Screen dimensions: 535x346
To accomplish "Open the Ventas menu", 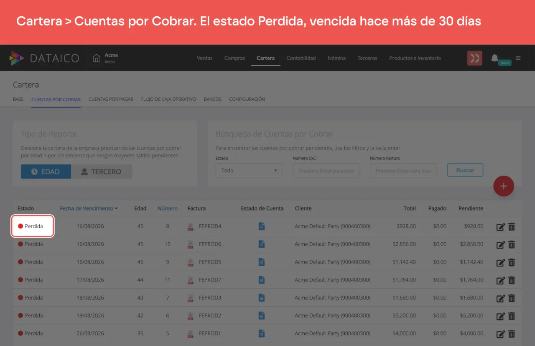I will click(204, 58).
